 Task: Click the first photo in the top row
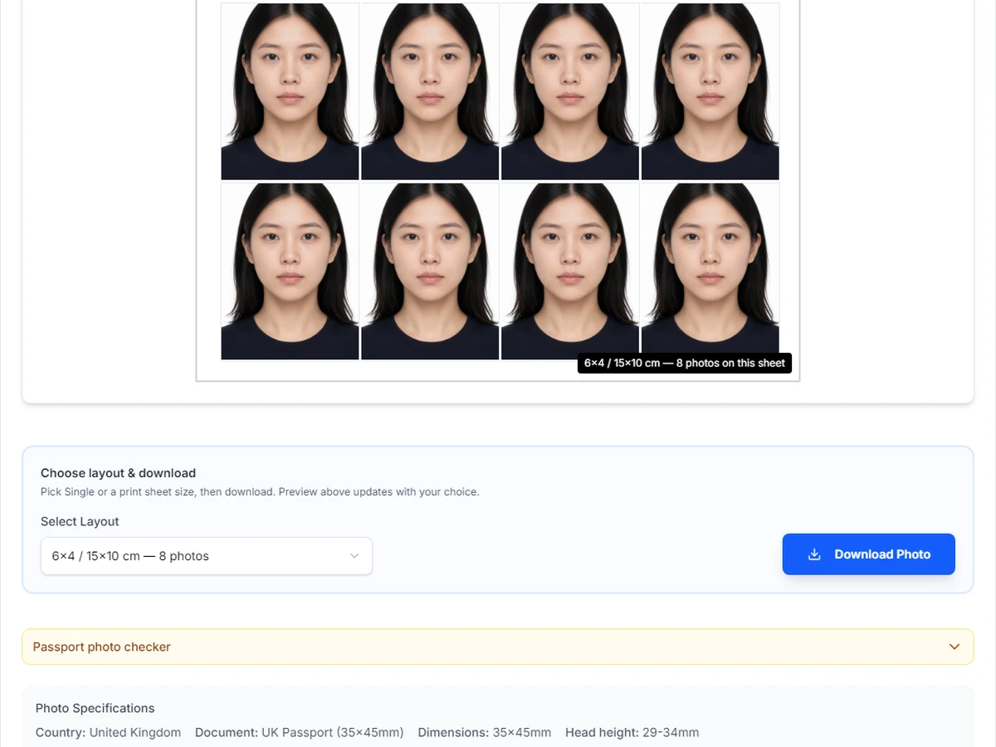290,91
